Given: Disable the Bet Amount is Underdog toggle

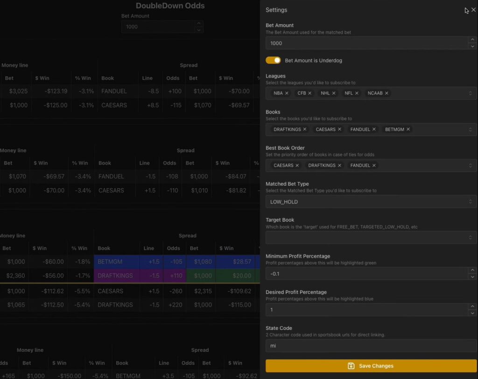Looking at the screenshot, I should point(273,60).
